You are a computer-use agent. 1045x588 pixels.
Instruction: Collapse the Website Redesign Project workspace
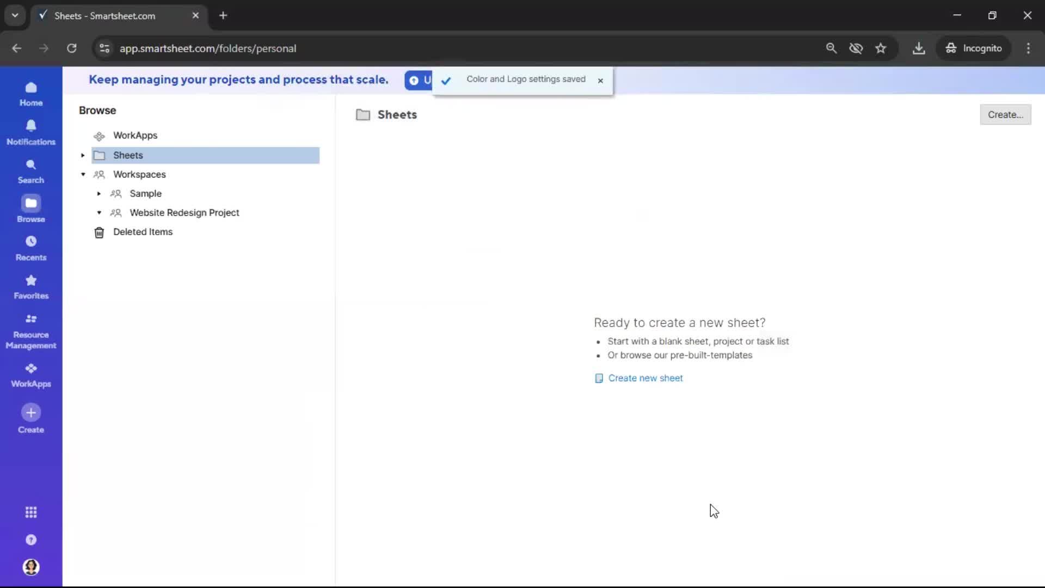pyautogui.click(x=99, y=213)
